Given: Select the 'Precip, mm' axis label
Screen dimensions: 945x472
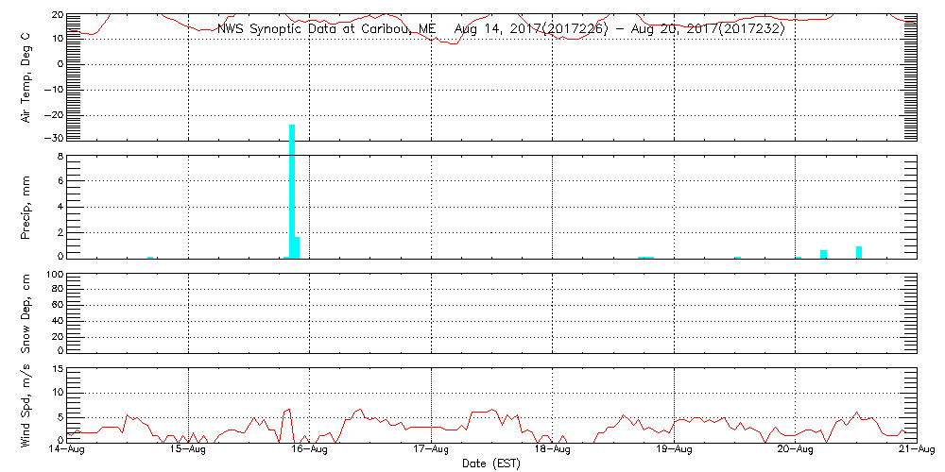Looking at the screenshot, I should click(26, 207).
